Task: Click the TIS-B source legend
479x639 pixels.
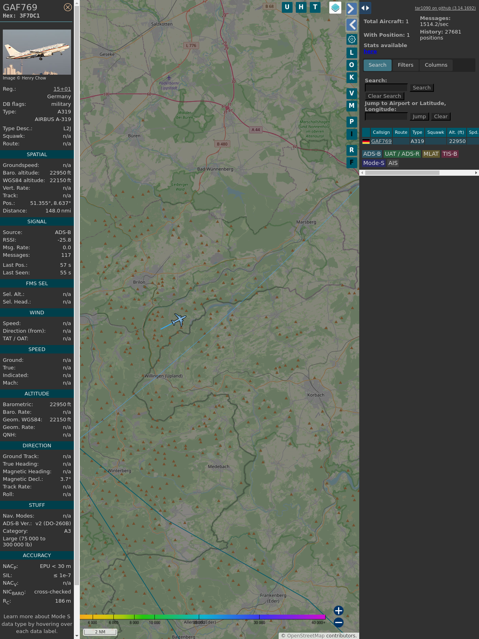Action: click(450, 154)
